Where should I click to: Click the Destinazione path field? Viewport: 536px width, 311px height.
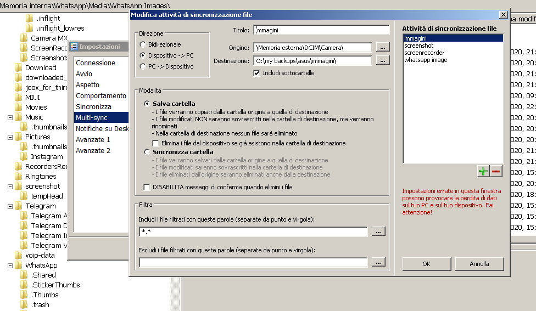pyautogui.click(x=312, y=61)
